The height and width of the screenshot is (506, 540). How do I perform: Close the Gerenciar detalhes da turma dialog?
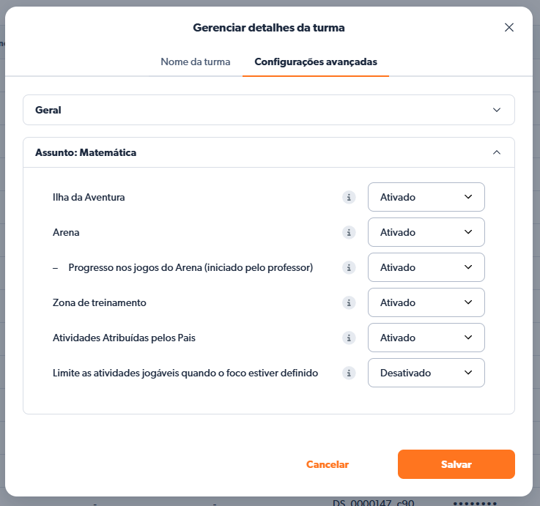509,27
